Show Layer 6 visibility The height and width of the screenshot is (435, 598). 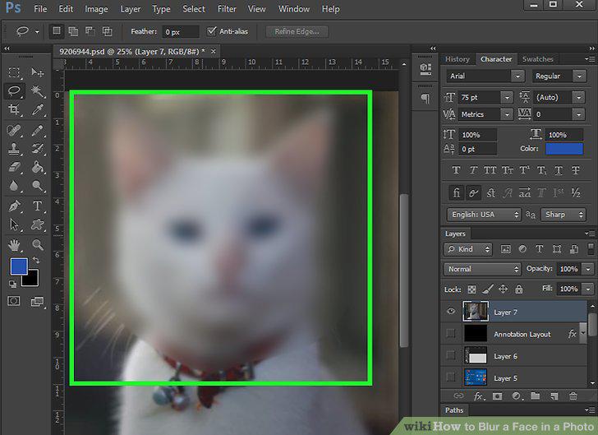(450, 355)
